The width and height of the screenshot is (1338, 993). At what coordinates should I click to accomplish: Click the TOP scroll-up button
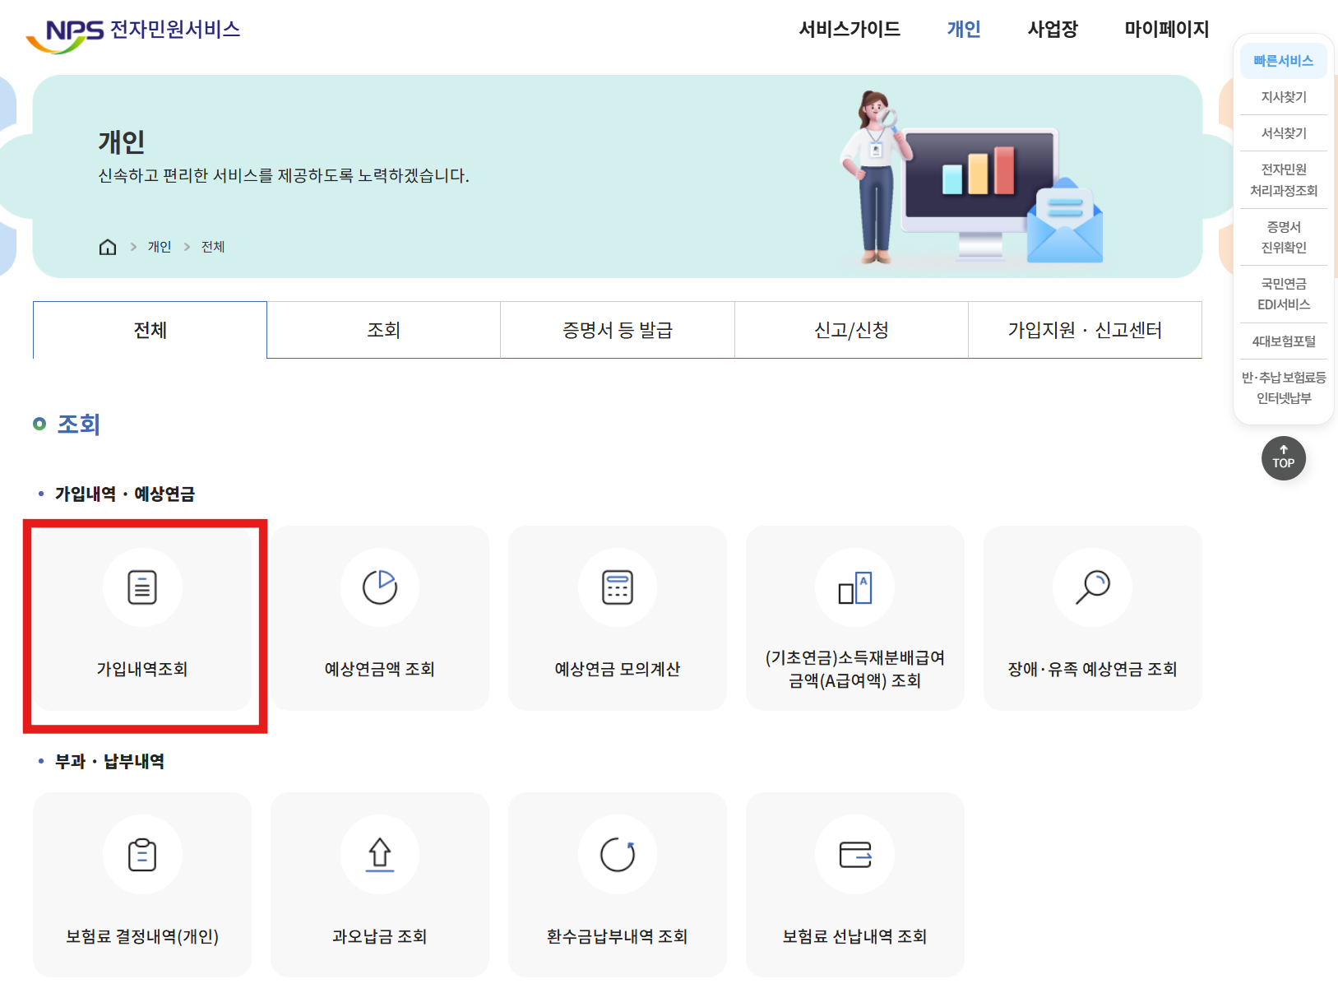coord(1283,458)
